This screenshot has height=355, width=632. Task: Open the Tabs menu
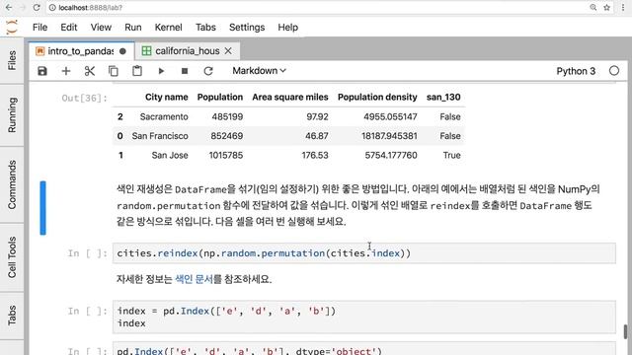tap(205, 28)
